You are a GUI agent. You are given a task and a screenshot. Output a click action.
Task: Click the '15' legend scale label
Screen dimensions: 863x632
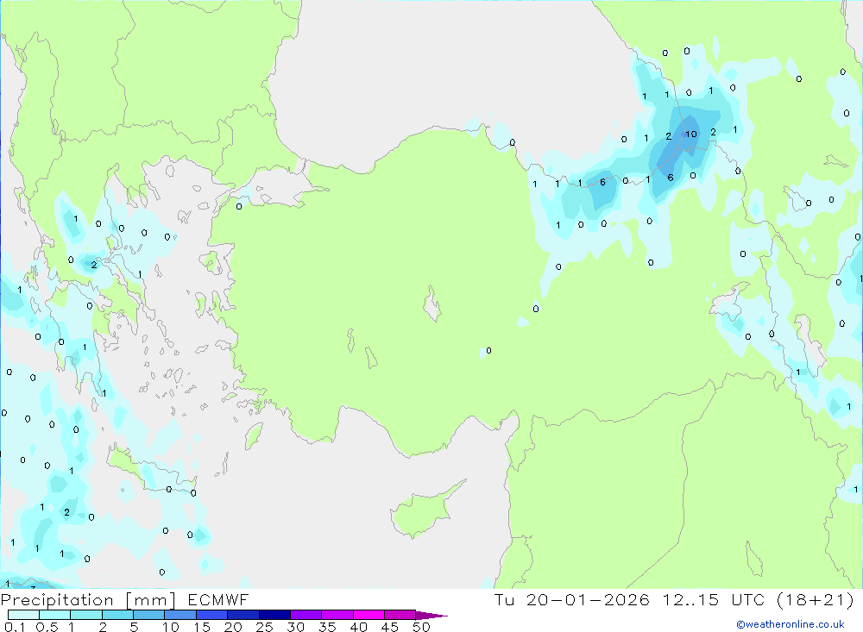(x=201, y=627)
